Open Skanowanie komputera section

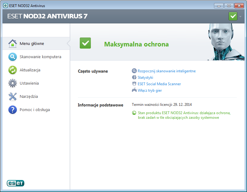pyautogui.click(x=36, y=57)
